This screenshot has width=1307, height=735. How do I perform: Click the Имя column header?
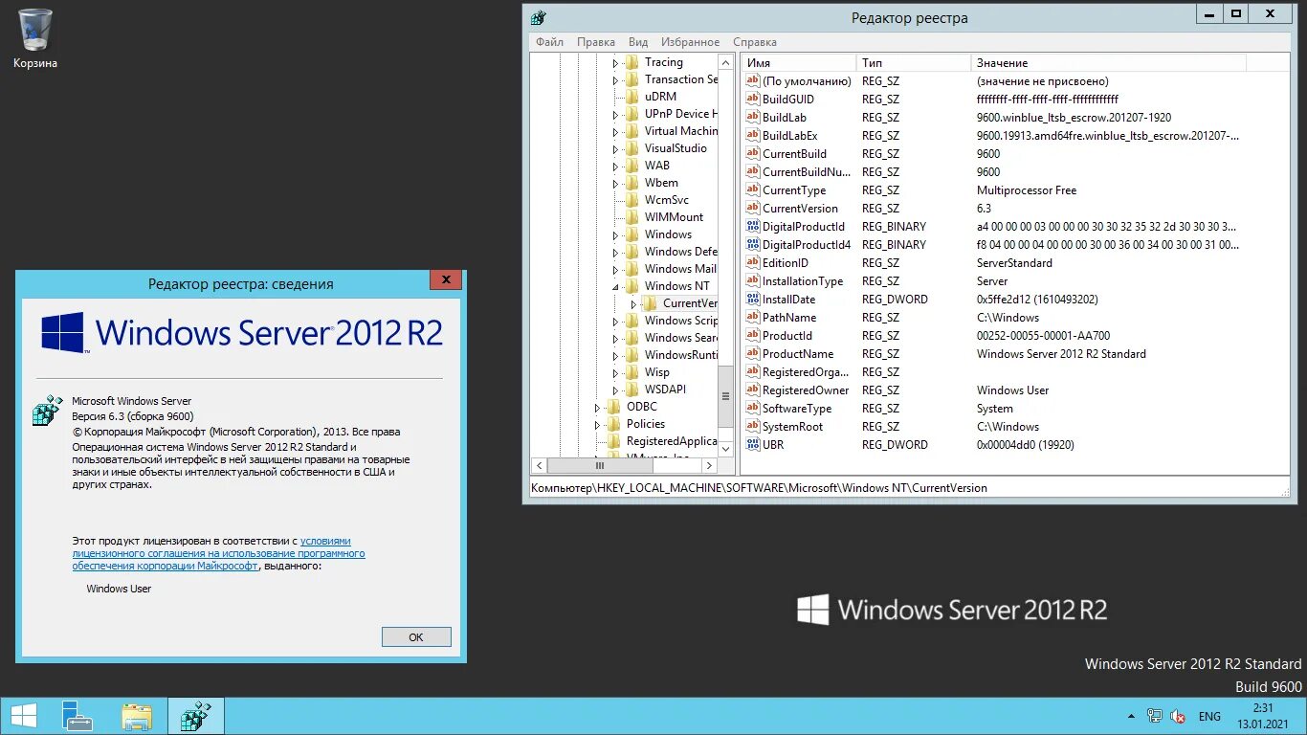coord(799,62)
